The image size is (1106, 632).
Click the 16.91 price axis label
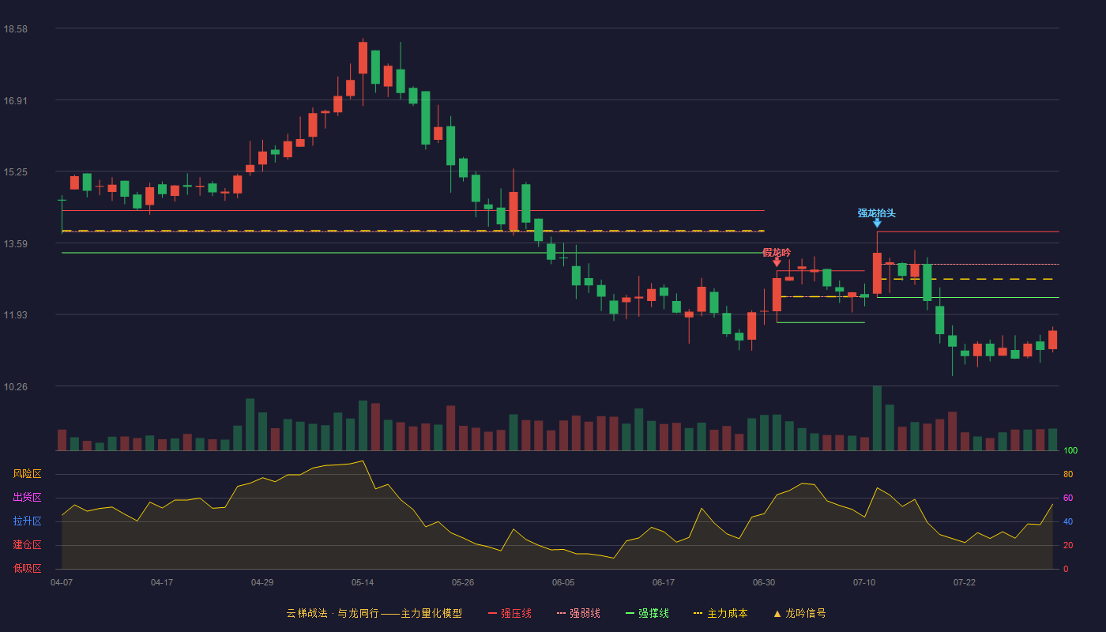(x=16, y=100)
